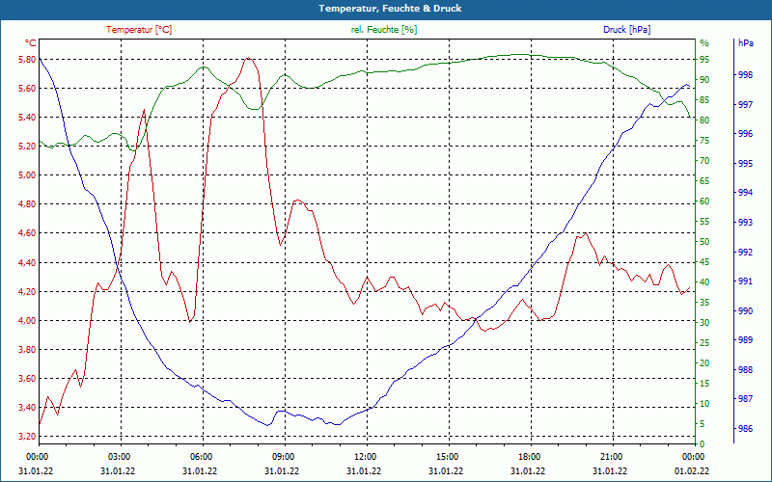772x482 pixels.
Task: Click the 06:00 time axis label
Action: click(200, 457)
